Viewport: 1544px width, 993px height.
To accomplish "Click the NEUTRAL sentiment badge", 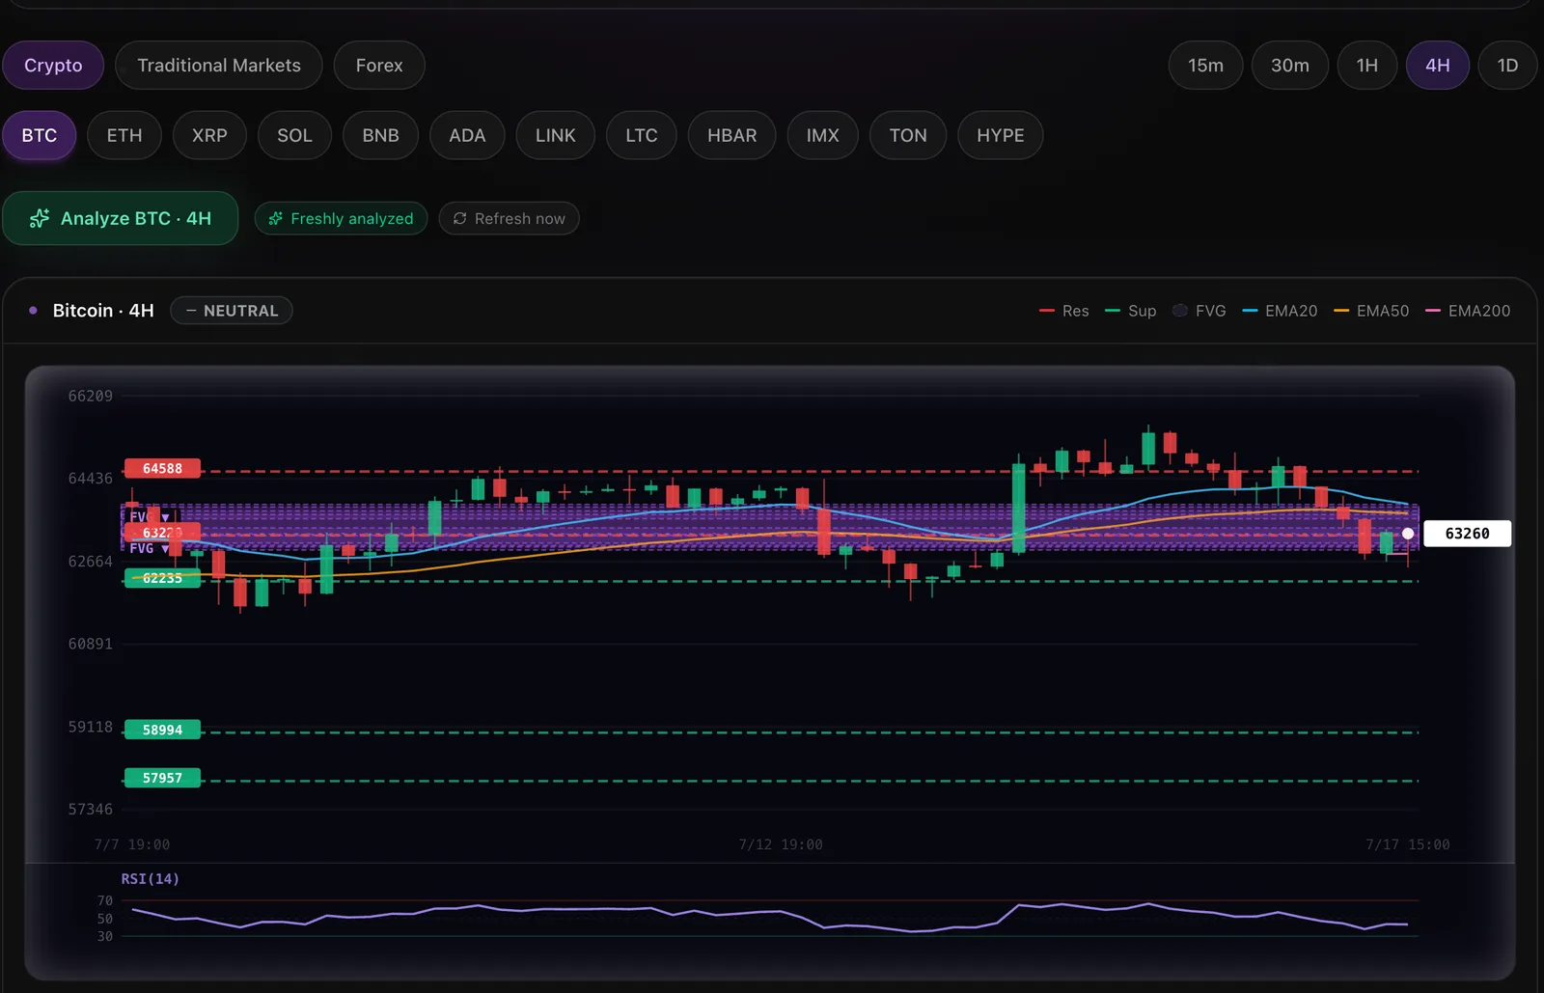I will [x=232, y=311].
